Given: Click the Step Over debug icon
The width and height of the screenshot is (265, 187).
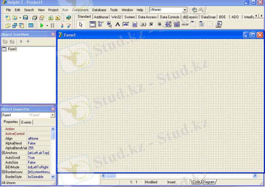Looking at the screenshot, I should tap(69, 25).
